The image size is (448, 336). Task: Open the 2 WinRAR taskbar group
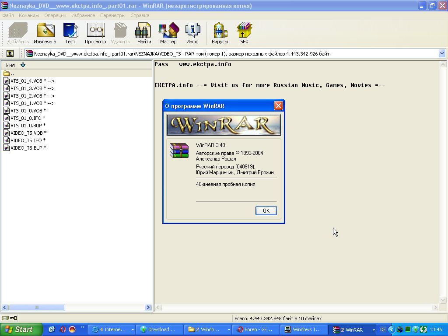353,329
